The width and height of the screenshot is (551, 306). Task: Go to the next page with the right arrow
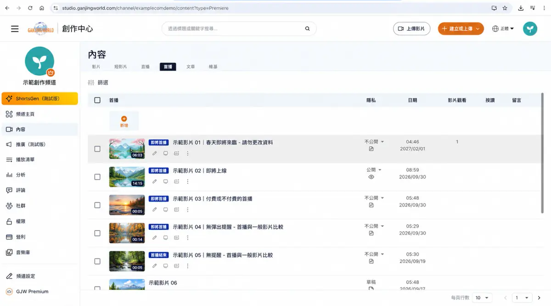tap(539, 298)
